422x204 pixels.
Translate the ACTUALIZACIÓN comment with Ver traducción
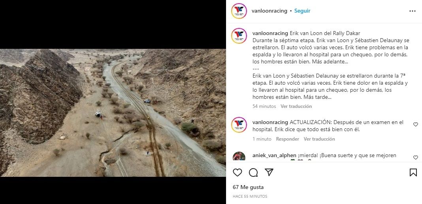pyautogui.click(x=319, y=139)
